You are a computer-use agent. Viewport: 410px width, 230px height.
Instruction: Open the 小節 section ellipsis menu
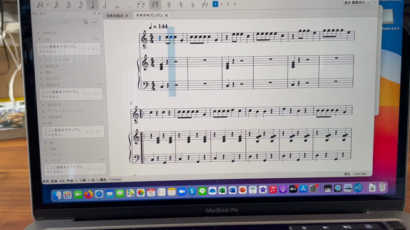[x=97, y=39]
